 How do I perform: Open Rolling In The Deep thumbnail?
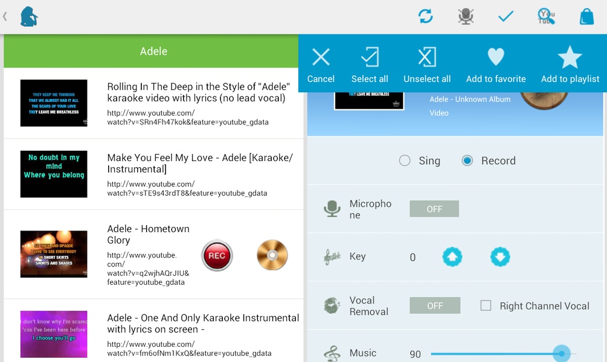[x=54, y=103]
